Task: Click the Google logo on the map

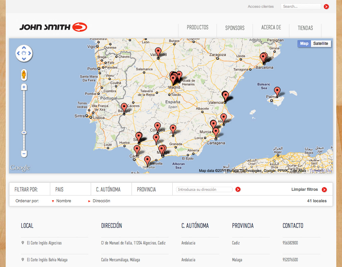Action: pyautogui.click(x=20, y=168)
